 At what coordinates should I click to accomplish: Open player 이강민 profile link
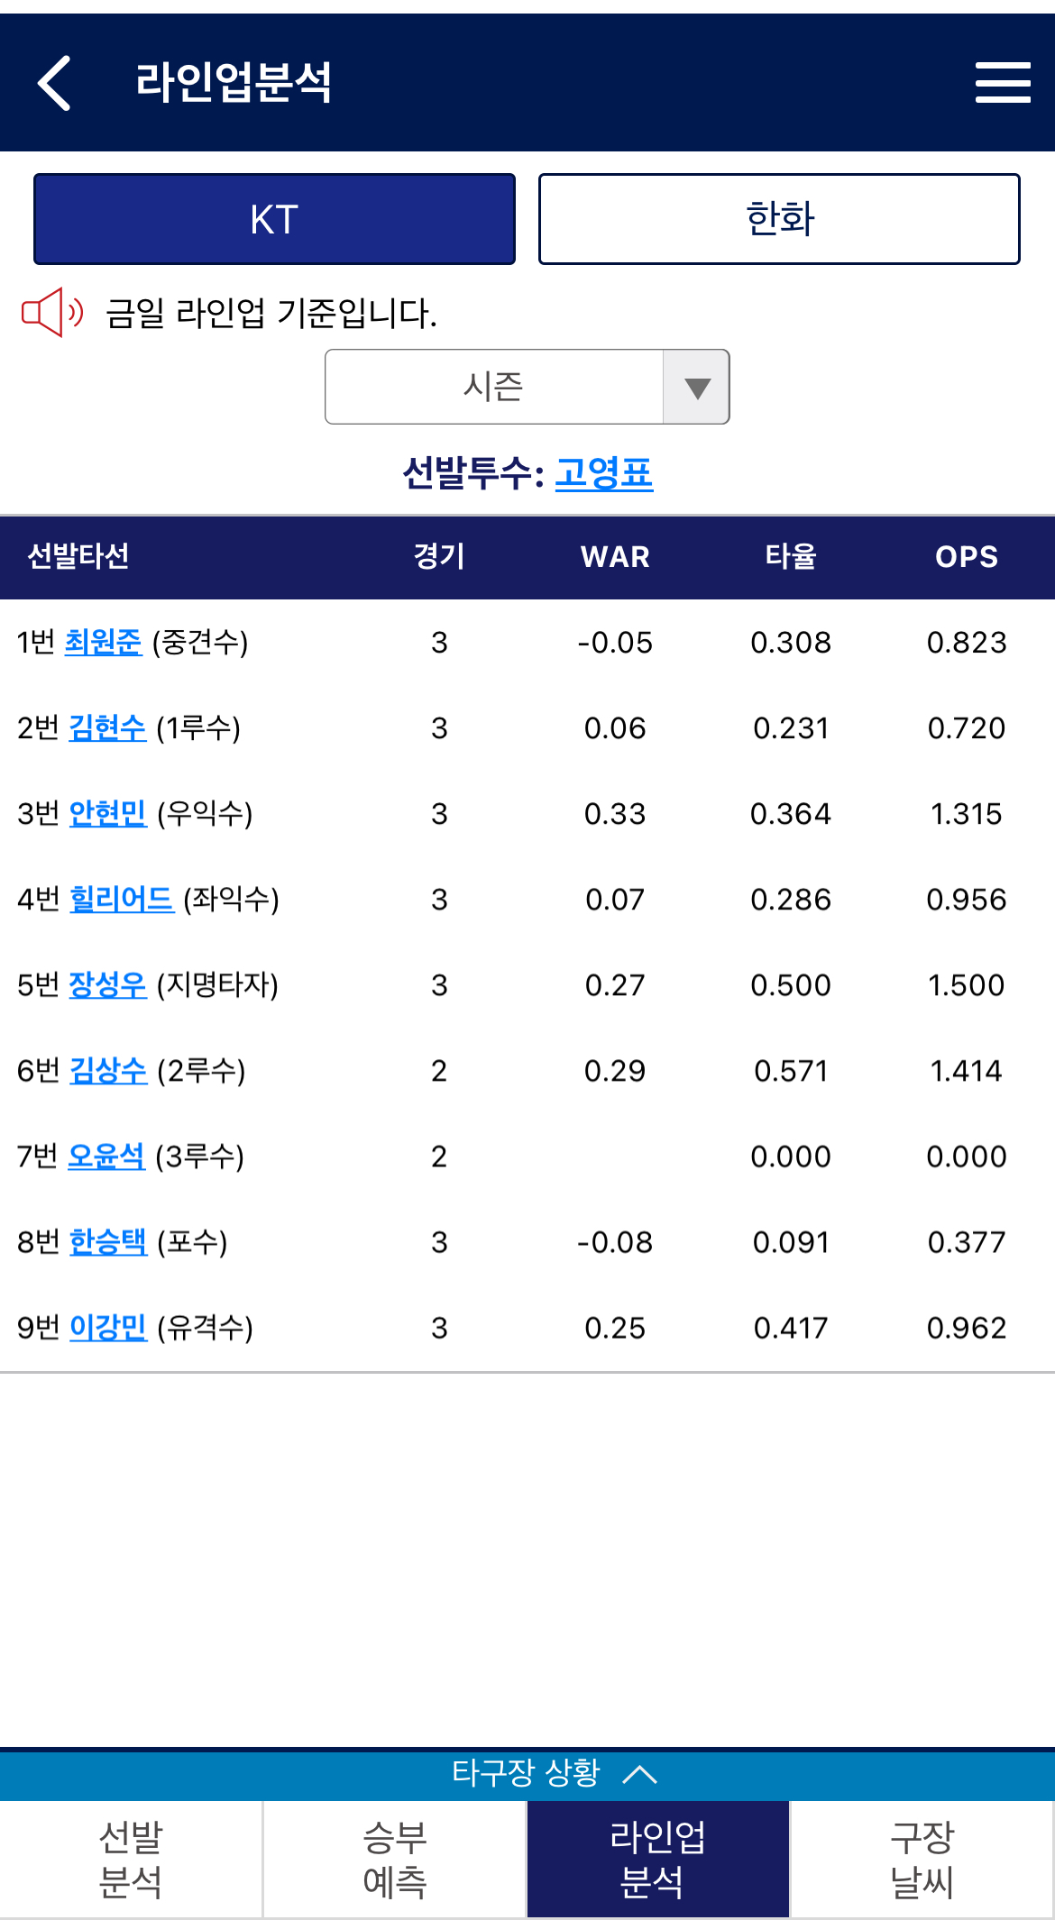point(107,1327)
